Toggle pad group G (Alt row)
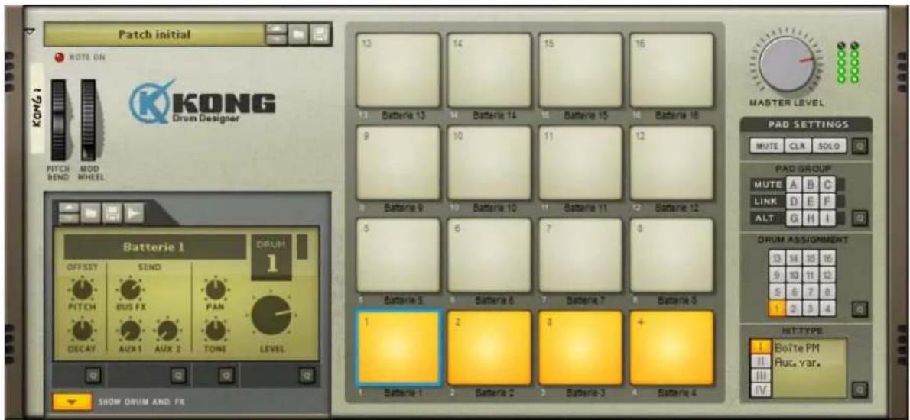Image resolution: width=910 pixels, height=420 pixels. pos(793,218)
